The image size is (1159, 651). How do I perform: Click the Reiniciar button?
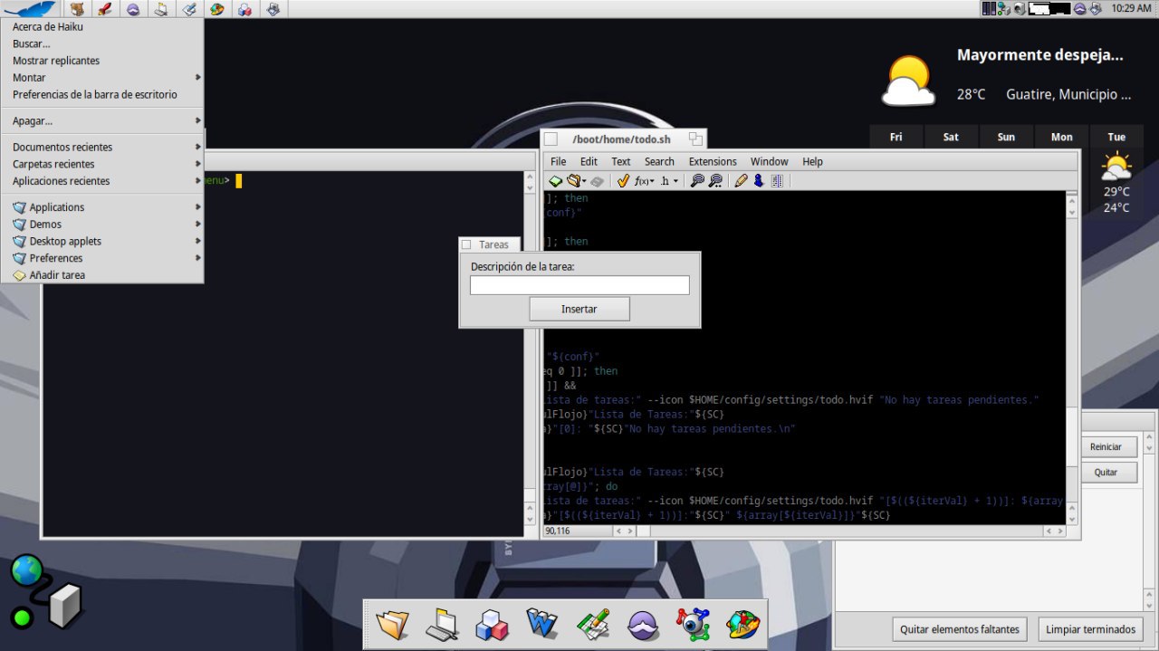click(1106, 446)
